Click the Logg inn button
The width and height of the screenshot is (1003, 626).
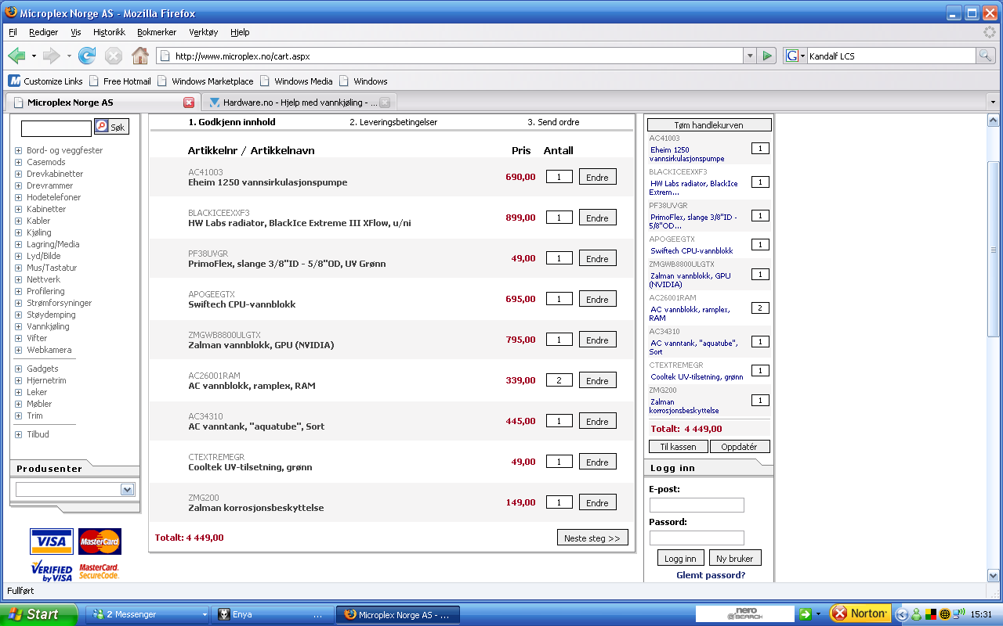click(x=680, y=558)
